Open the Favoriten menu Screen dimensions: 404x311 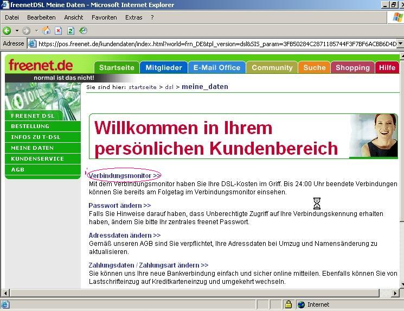point(104,17)
